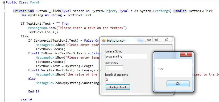Focus the Enter a String textbox
The width and height of the screenshot is (219, 102).
[126, 56]
